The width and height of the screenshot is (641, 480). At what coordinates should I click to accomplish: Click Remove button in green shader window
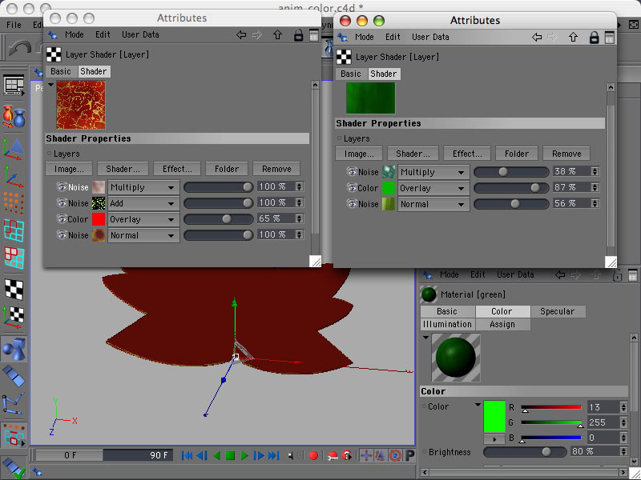[x=566, y=154]
